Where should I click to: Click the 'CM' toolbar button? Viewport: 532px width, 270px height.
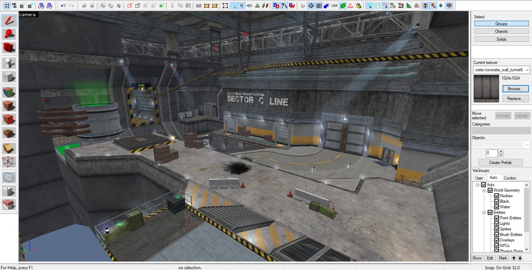pos(335,6)
